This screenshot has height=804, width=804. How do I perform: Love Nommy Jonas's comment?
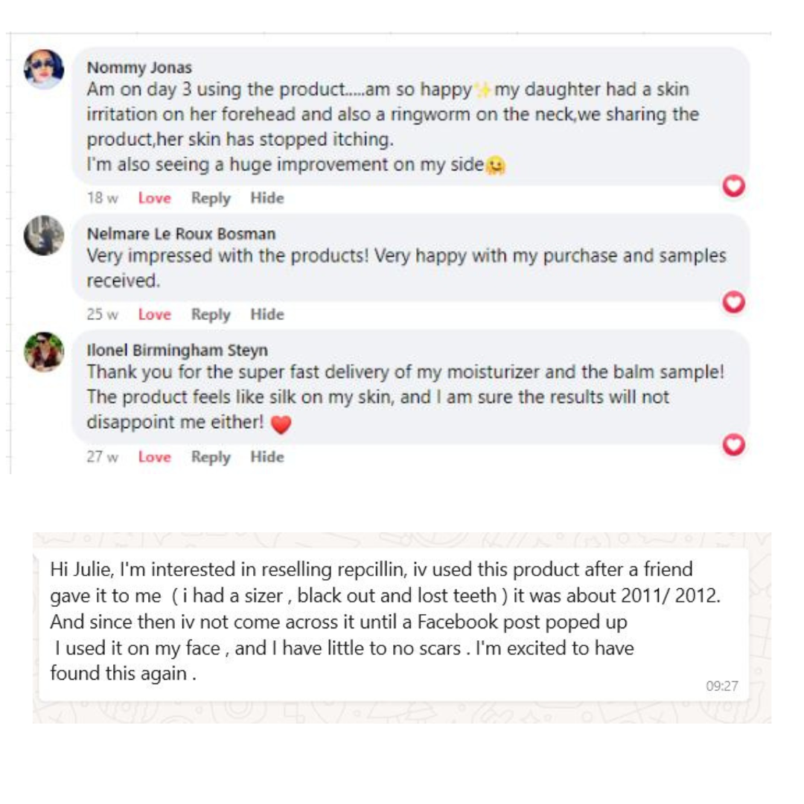154,198
